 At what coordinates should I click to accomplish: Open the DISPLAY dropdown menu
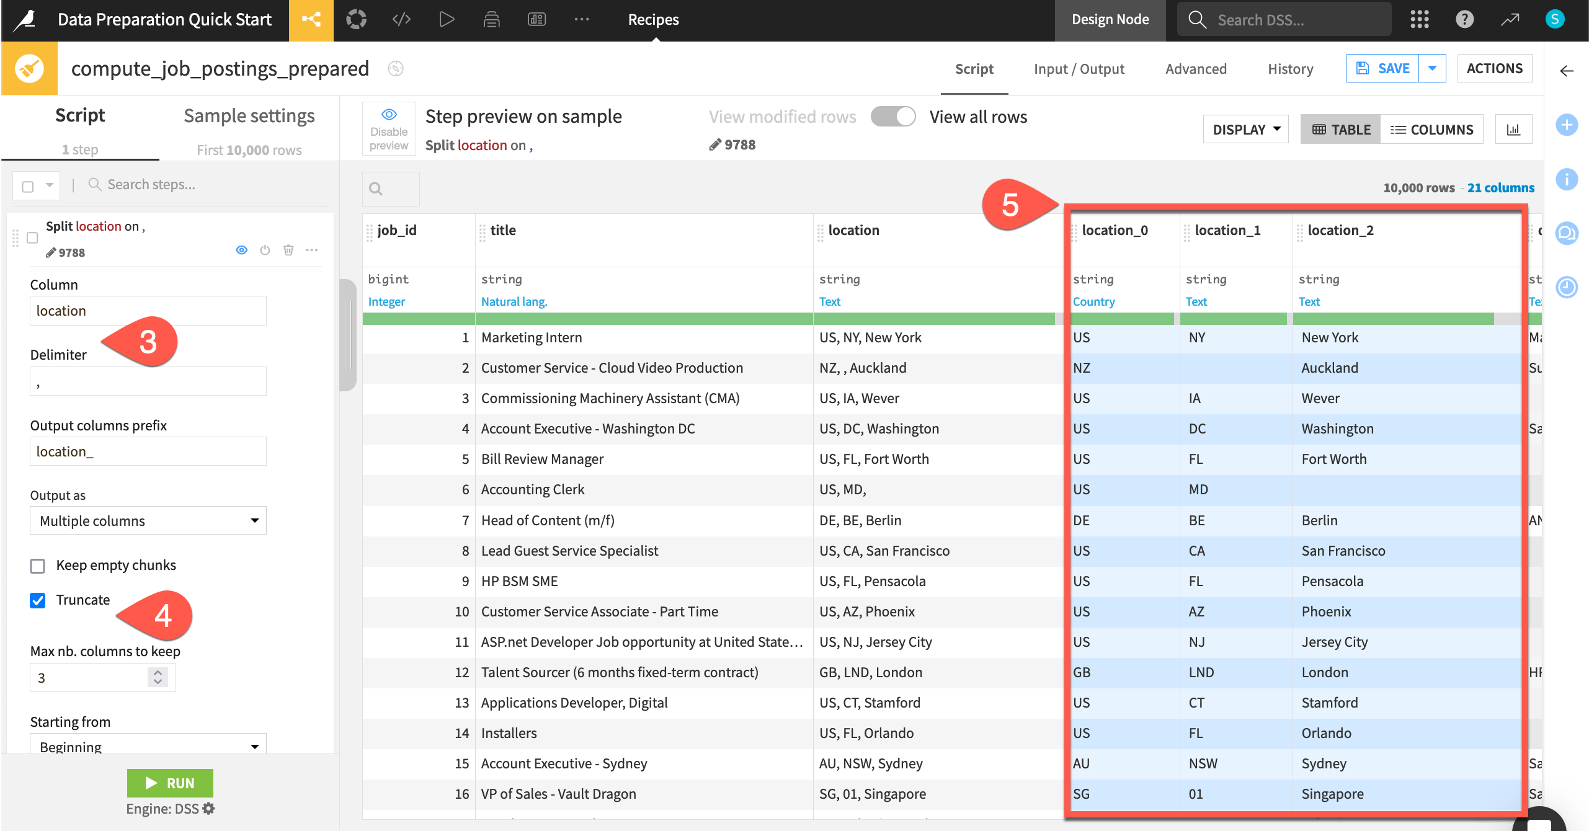[x=1245, y=130]
